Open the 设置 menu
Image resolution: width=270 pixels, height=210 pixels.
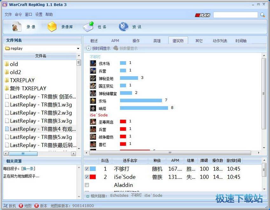pyautogui.click(x=38, y=14)
